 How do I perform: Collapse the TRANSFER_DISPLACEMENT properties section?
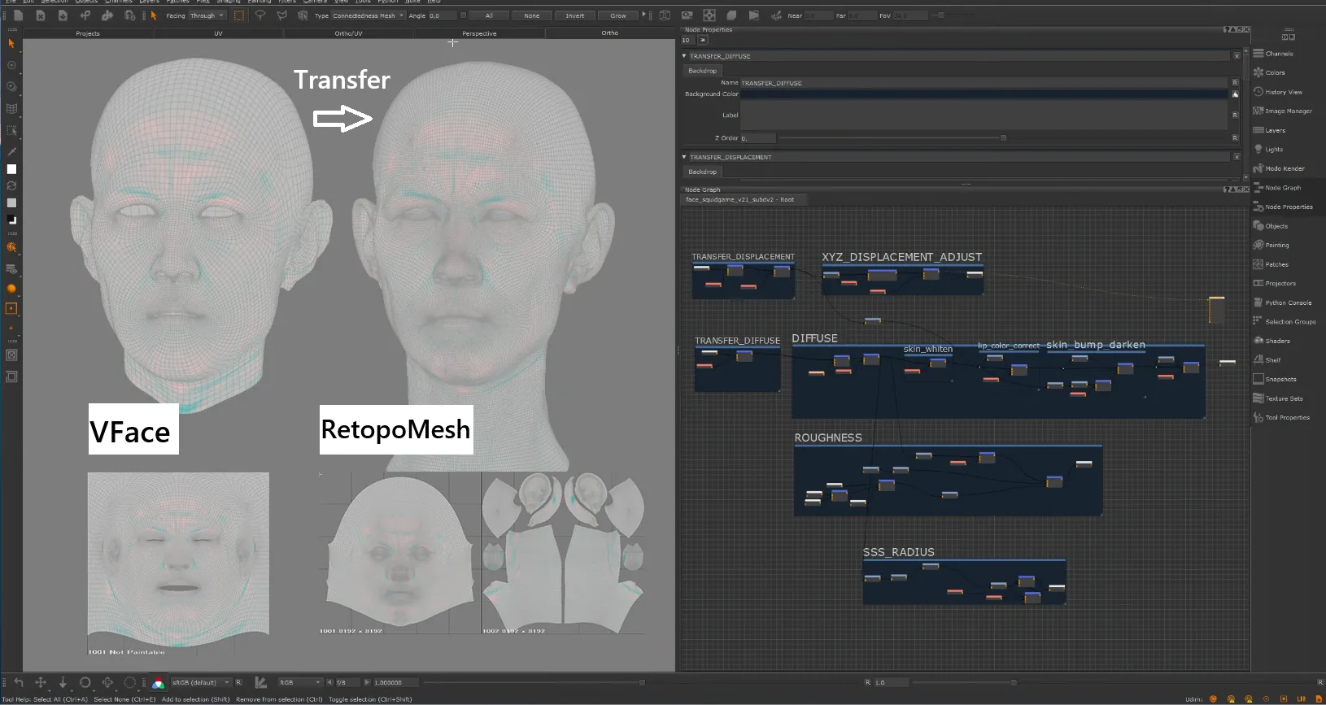click(x=684, y=157)
